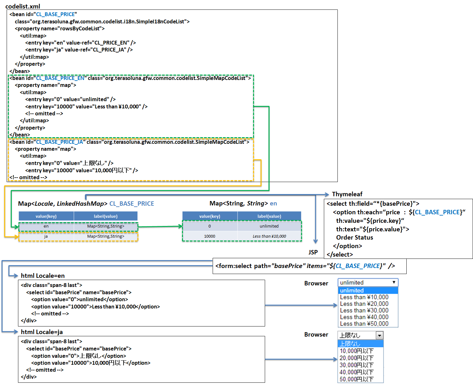Select highlighted 上限なし option in browser list
Screen dimensions: 473x384
click(x=360, y=344)
